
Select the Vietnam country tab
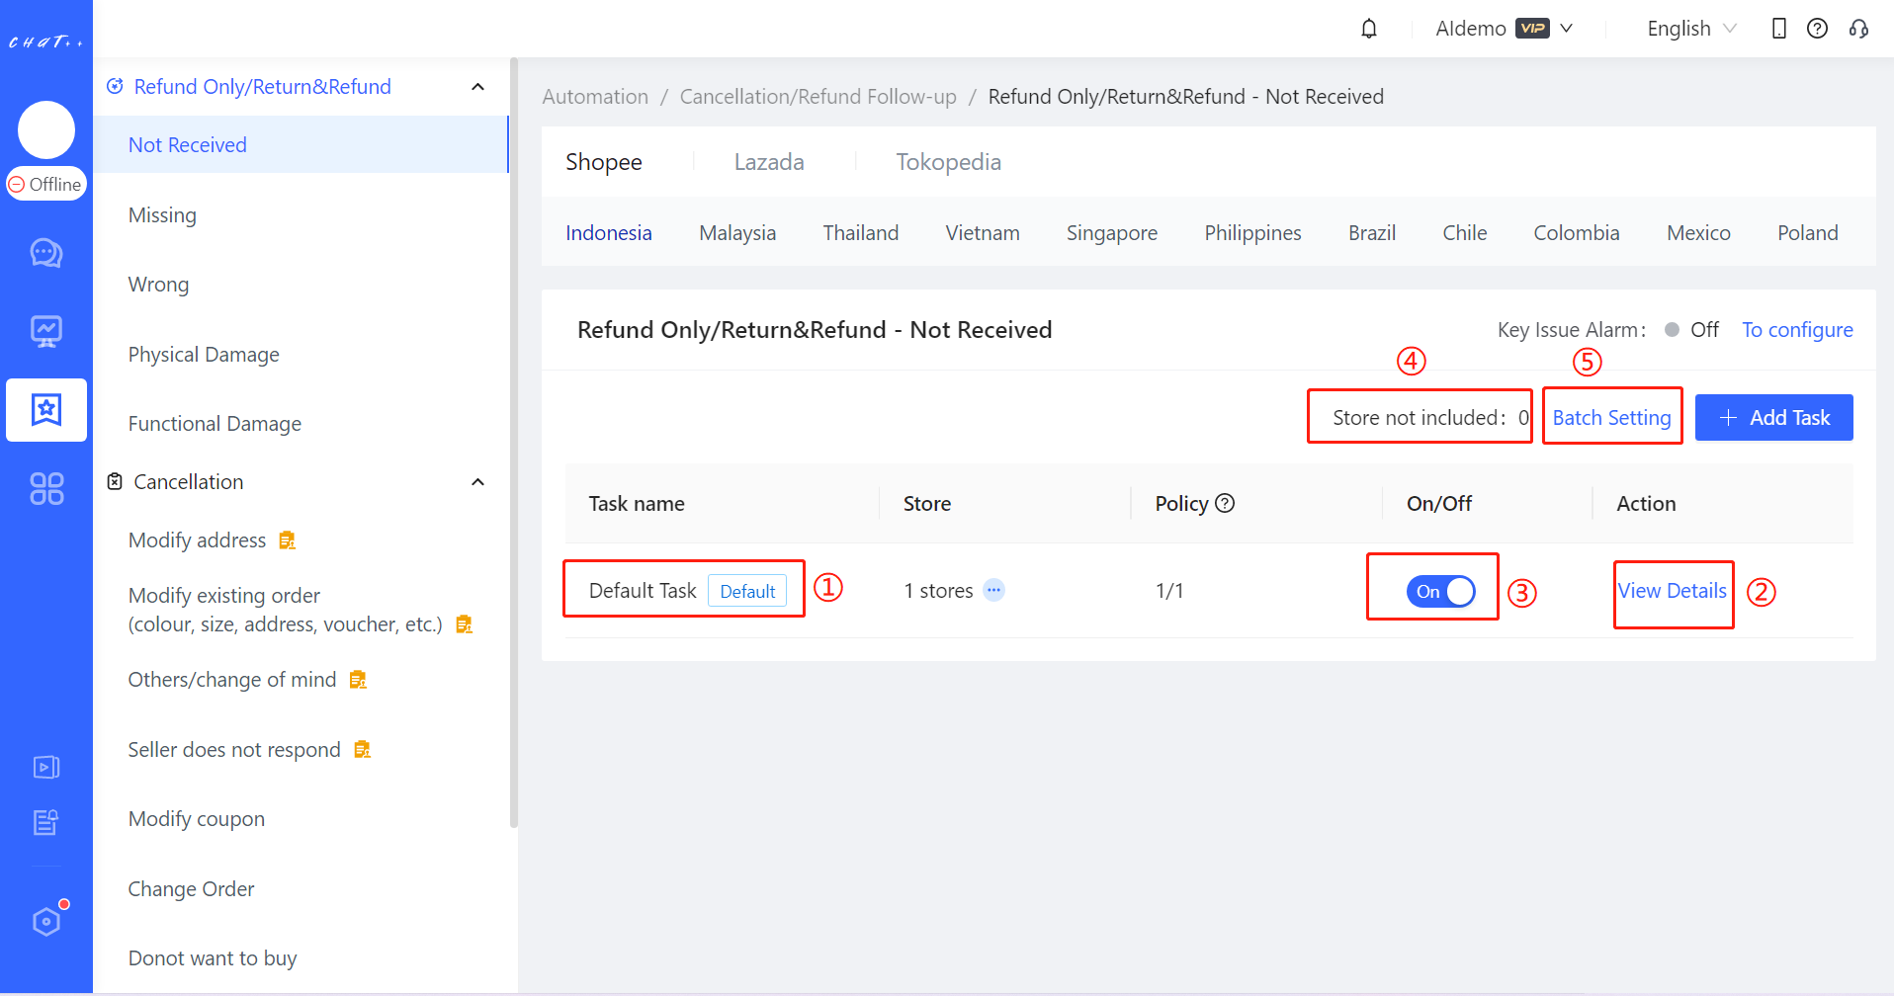coord(983,233)
